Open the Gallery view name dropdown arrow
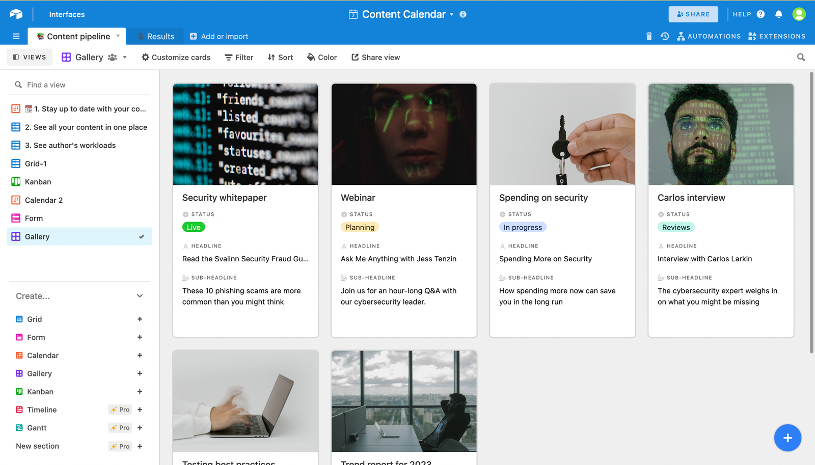 click(125, 58)
